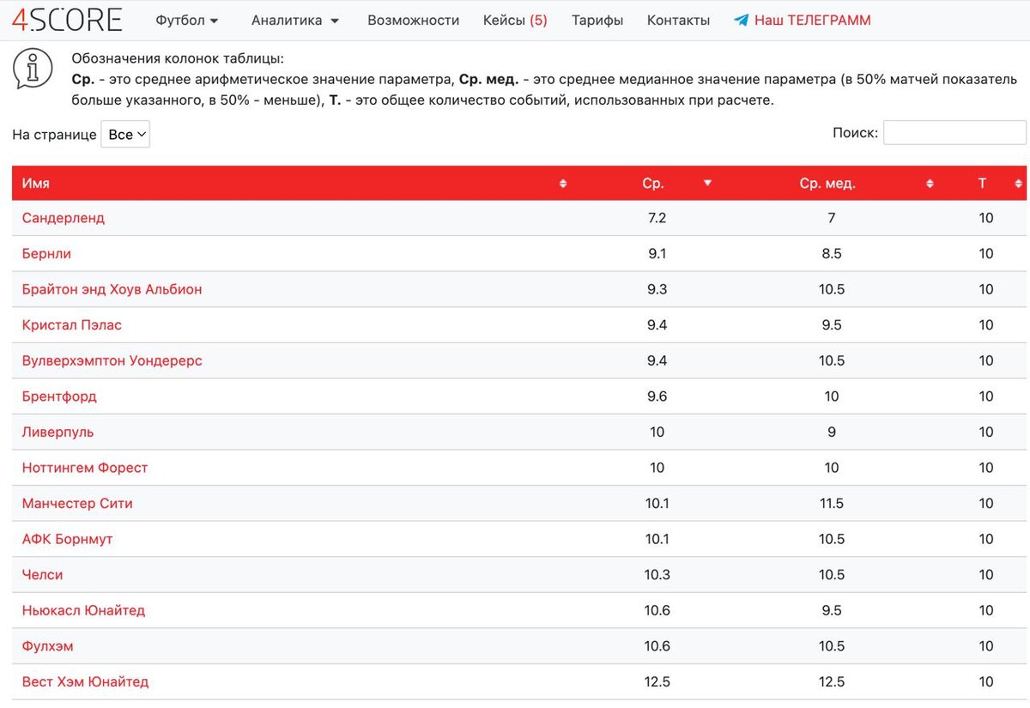Sort by Ср. column arrow

707,184
